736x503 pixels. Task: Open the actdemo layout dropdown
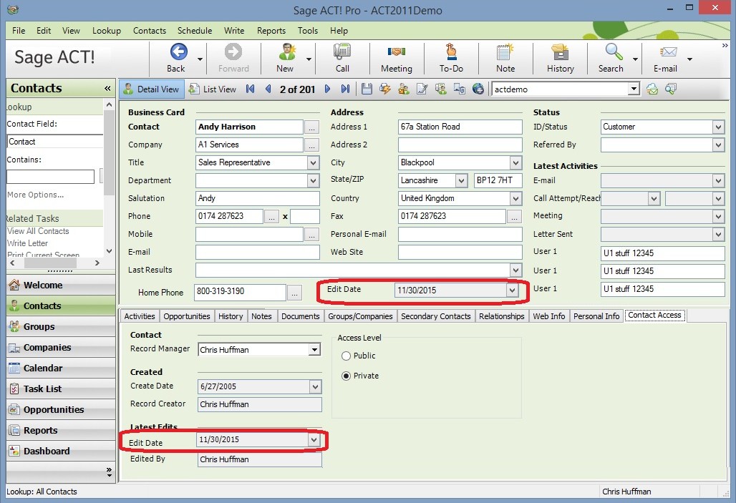click(x=634, y=89)
